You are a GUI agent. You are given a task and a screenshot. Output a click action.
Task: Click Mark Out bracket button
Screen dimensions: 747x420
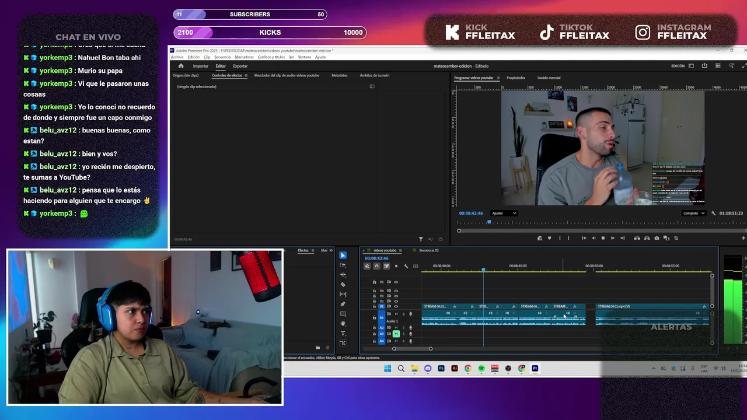point(568,238)
